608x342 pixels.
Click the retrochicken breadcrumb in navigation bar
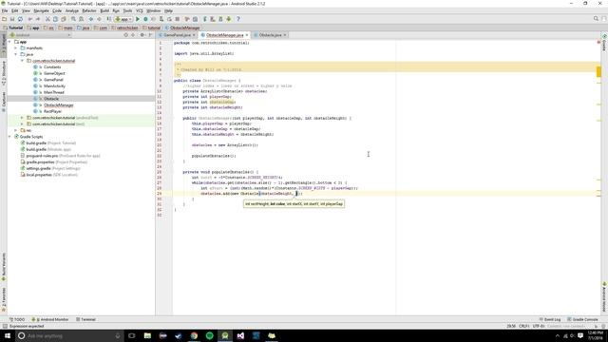click(x=124, y=28)
